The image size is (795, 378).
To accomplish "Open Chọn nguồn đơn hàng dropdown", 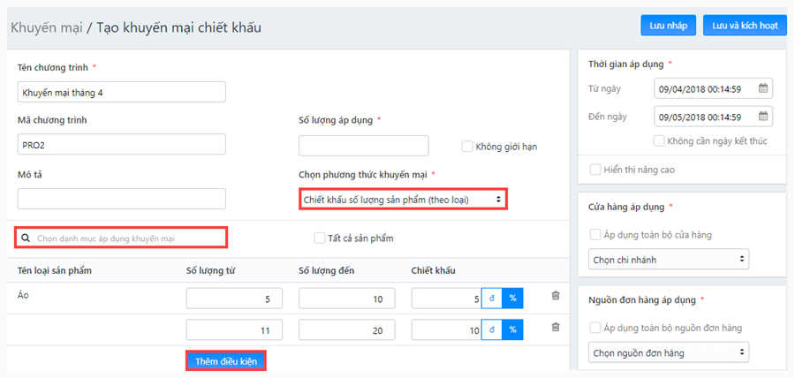I will click(669, 352).
